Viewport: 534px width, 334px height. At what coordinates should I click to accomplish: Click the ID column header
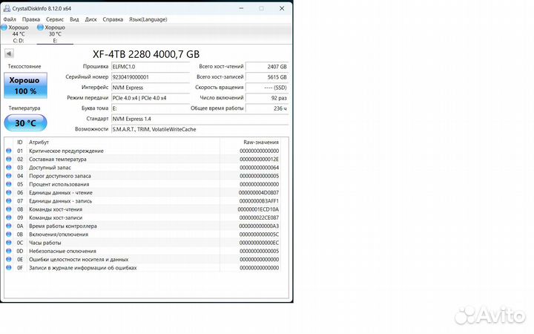(x=20, y=142)
